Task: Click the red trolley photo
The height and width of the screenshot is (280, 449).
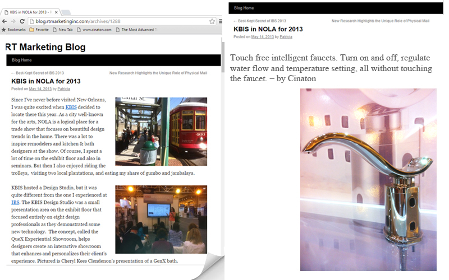Action: point(161,132)
